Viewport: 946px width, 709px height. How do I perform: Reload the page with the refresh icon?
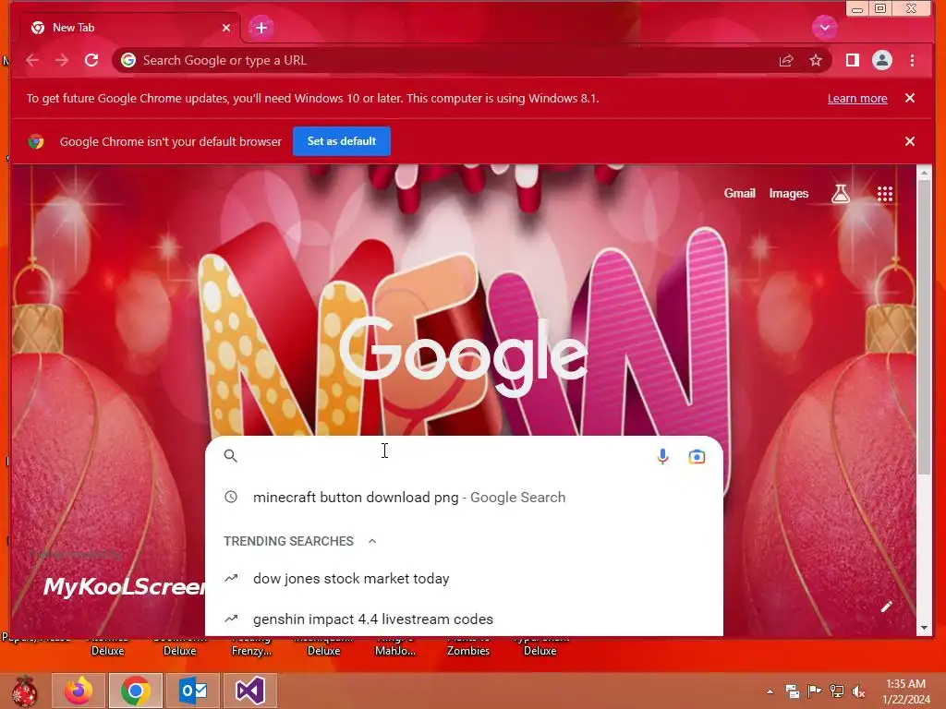pyautogui.click(x=91, y=60)
